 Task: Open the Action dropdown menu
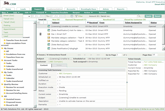pyautogui.click(x=88, y=12)
